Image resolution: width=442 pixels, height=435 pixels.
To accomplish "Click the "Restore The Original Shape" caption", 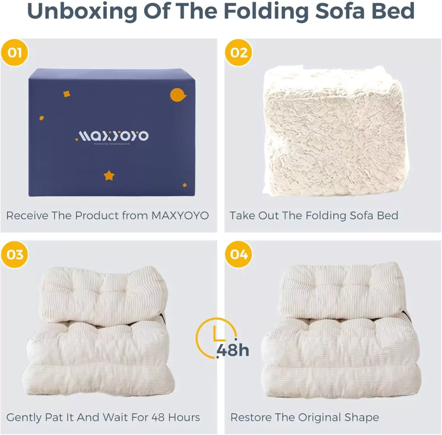I will point(305,417).
